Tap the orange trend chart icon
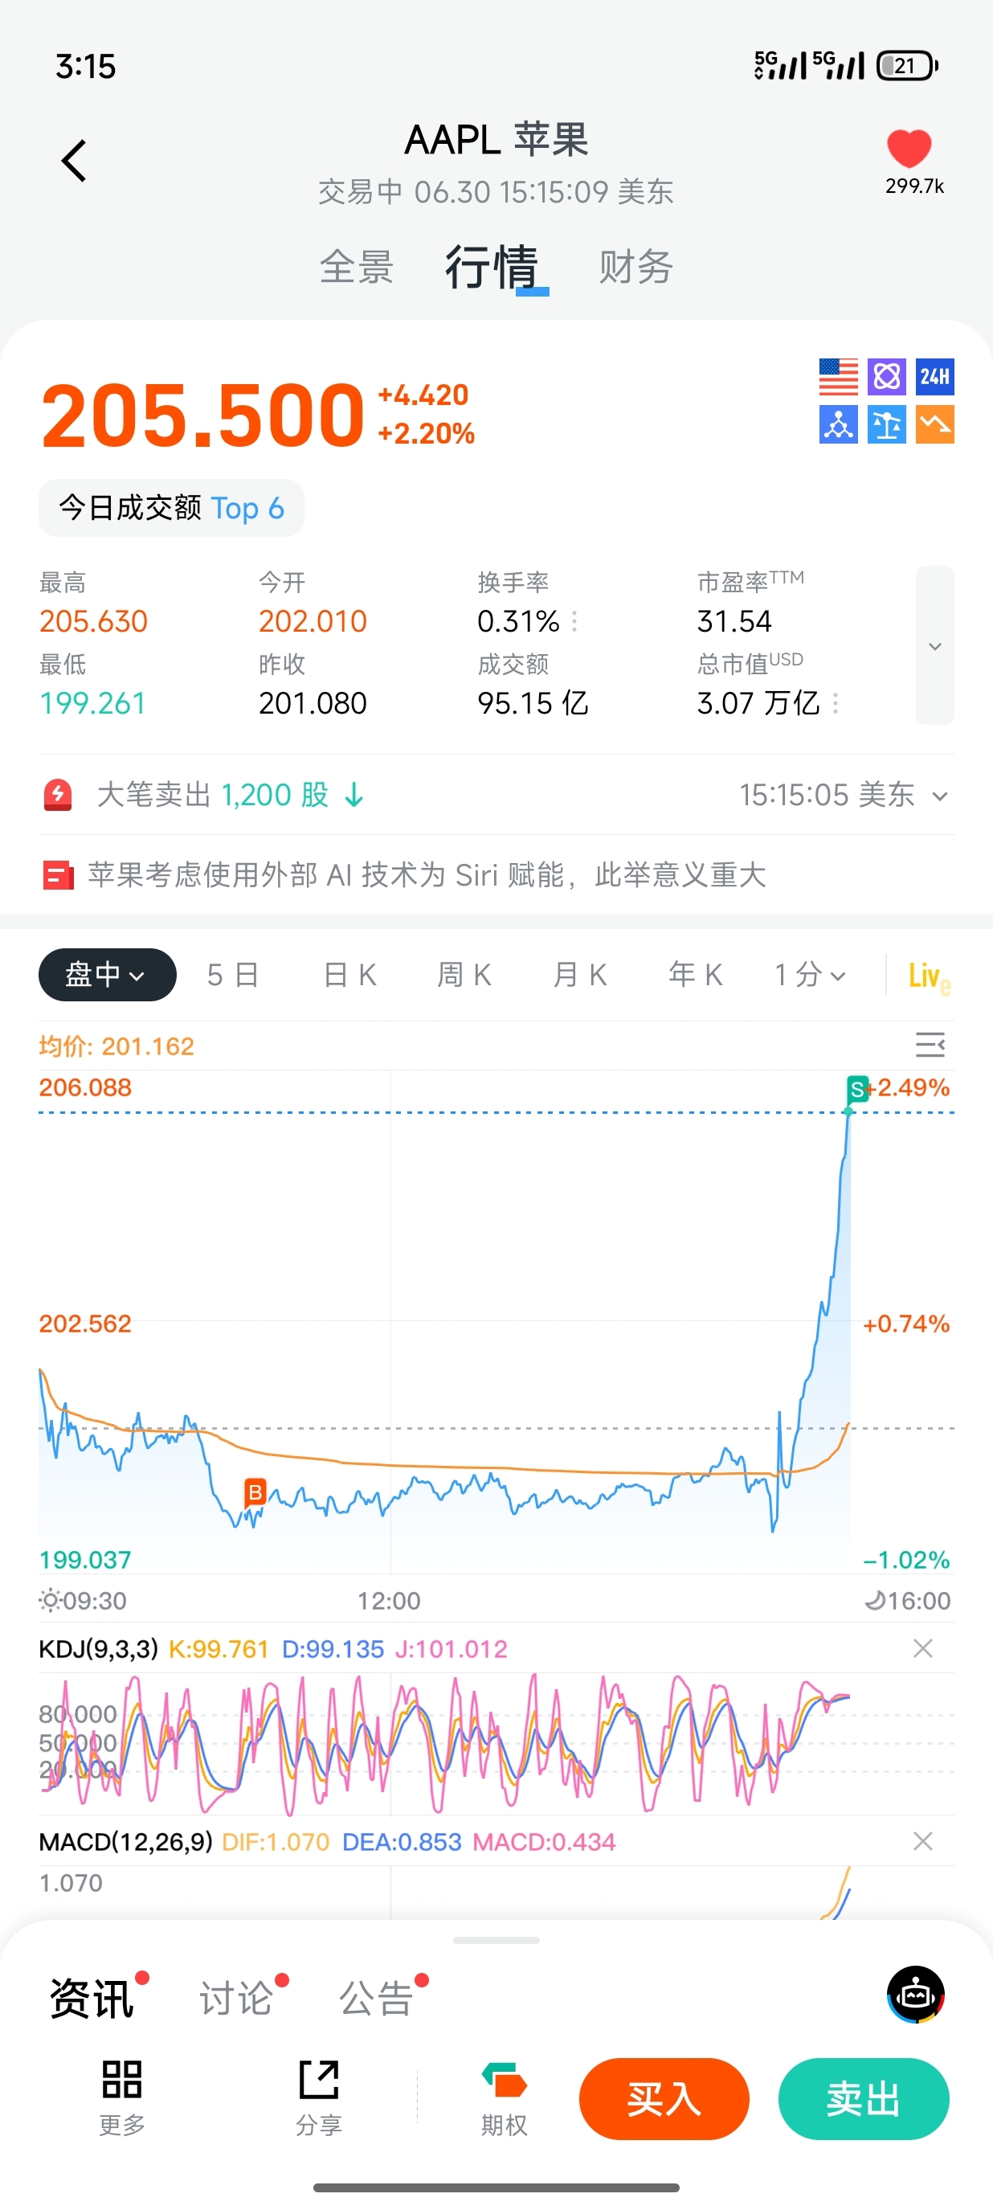Viewport: 993px width, 2210px height. [934, 424]
